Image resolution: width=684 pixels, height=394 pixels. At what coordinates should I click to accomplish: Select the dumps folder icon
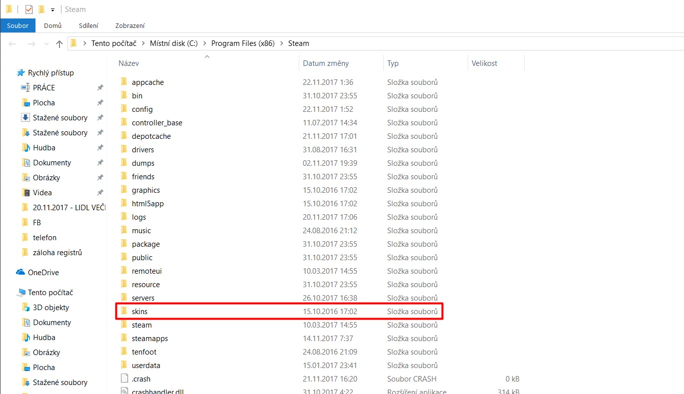click(x=124, y=163)
